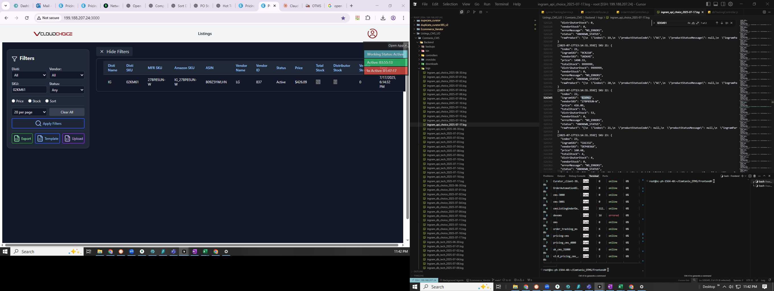The image size is (774, 291).
Task: Toggle Match Whole Word in find widget
Action: 693,23
